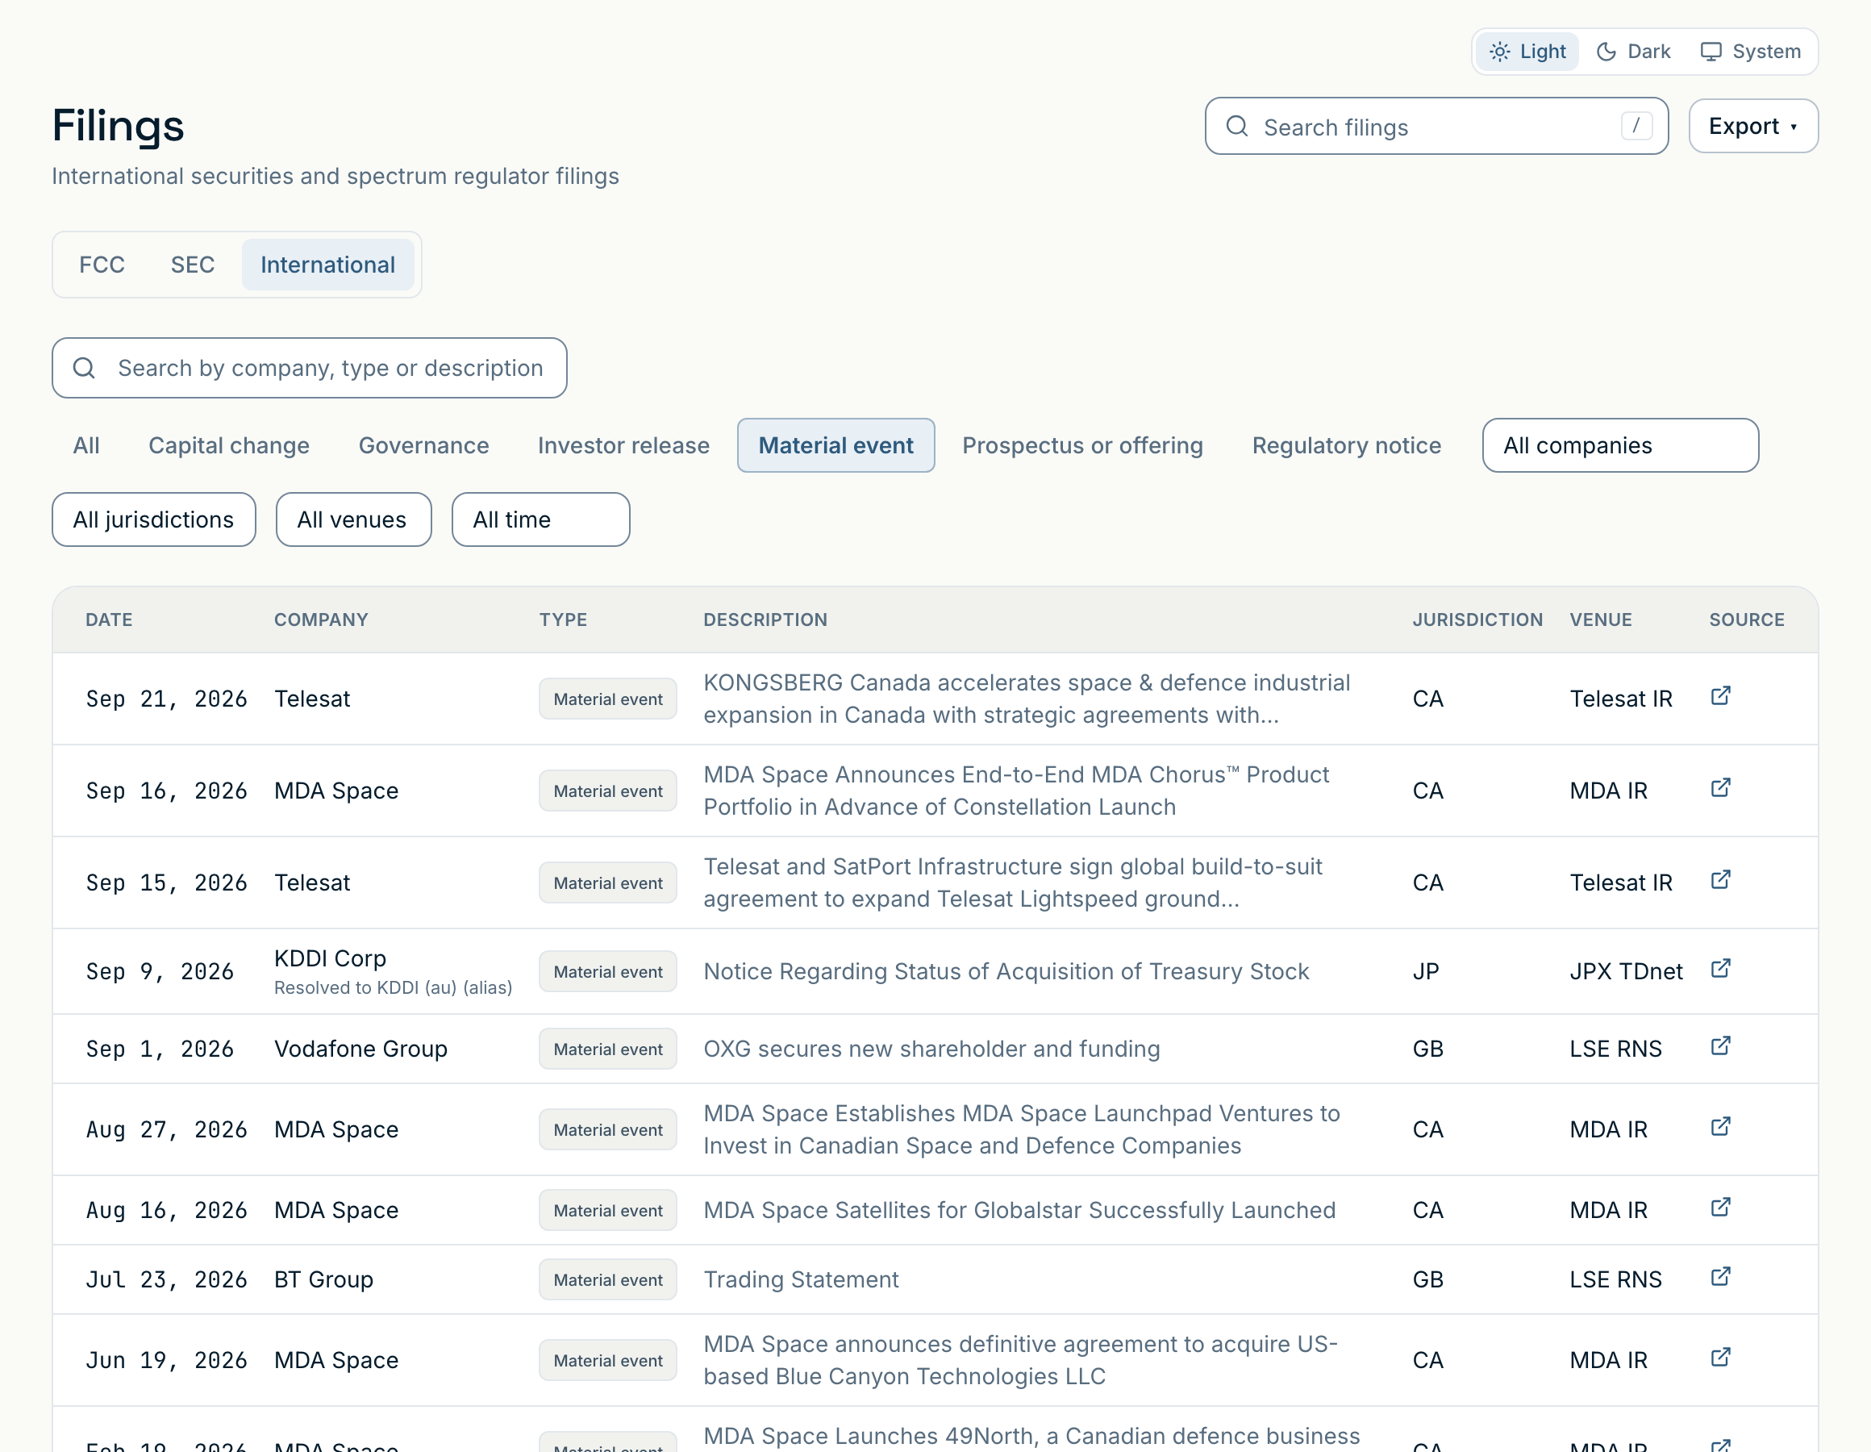Switch to System theme

(1750, 52)
